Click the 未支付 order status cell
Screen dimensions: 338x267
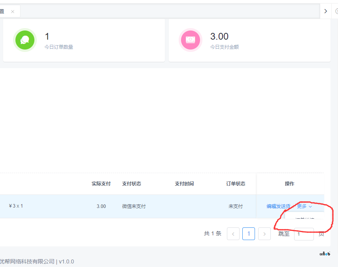click(x=236, y=206)
